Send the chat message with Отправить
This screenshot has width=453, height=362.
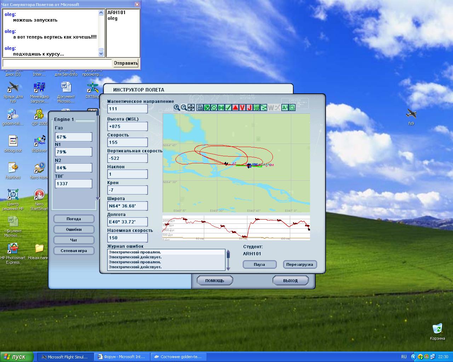click(126, 63)
